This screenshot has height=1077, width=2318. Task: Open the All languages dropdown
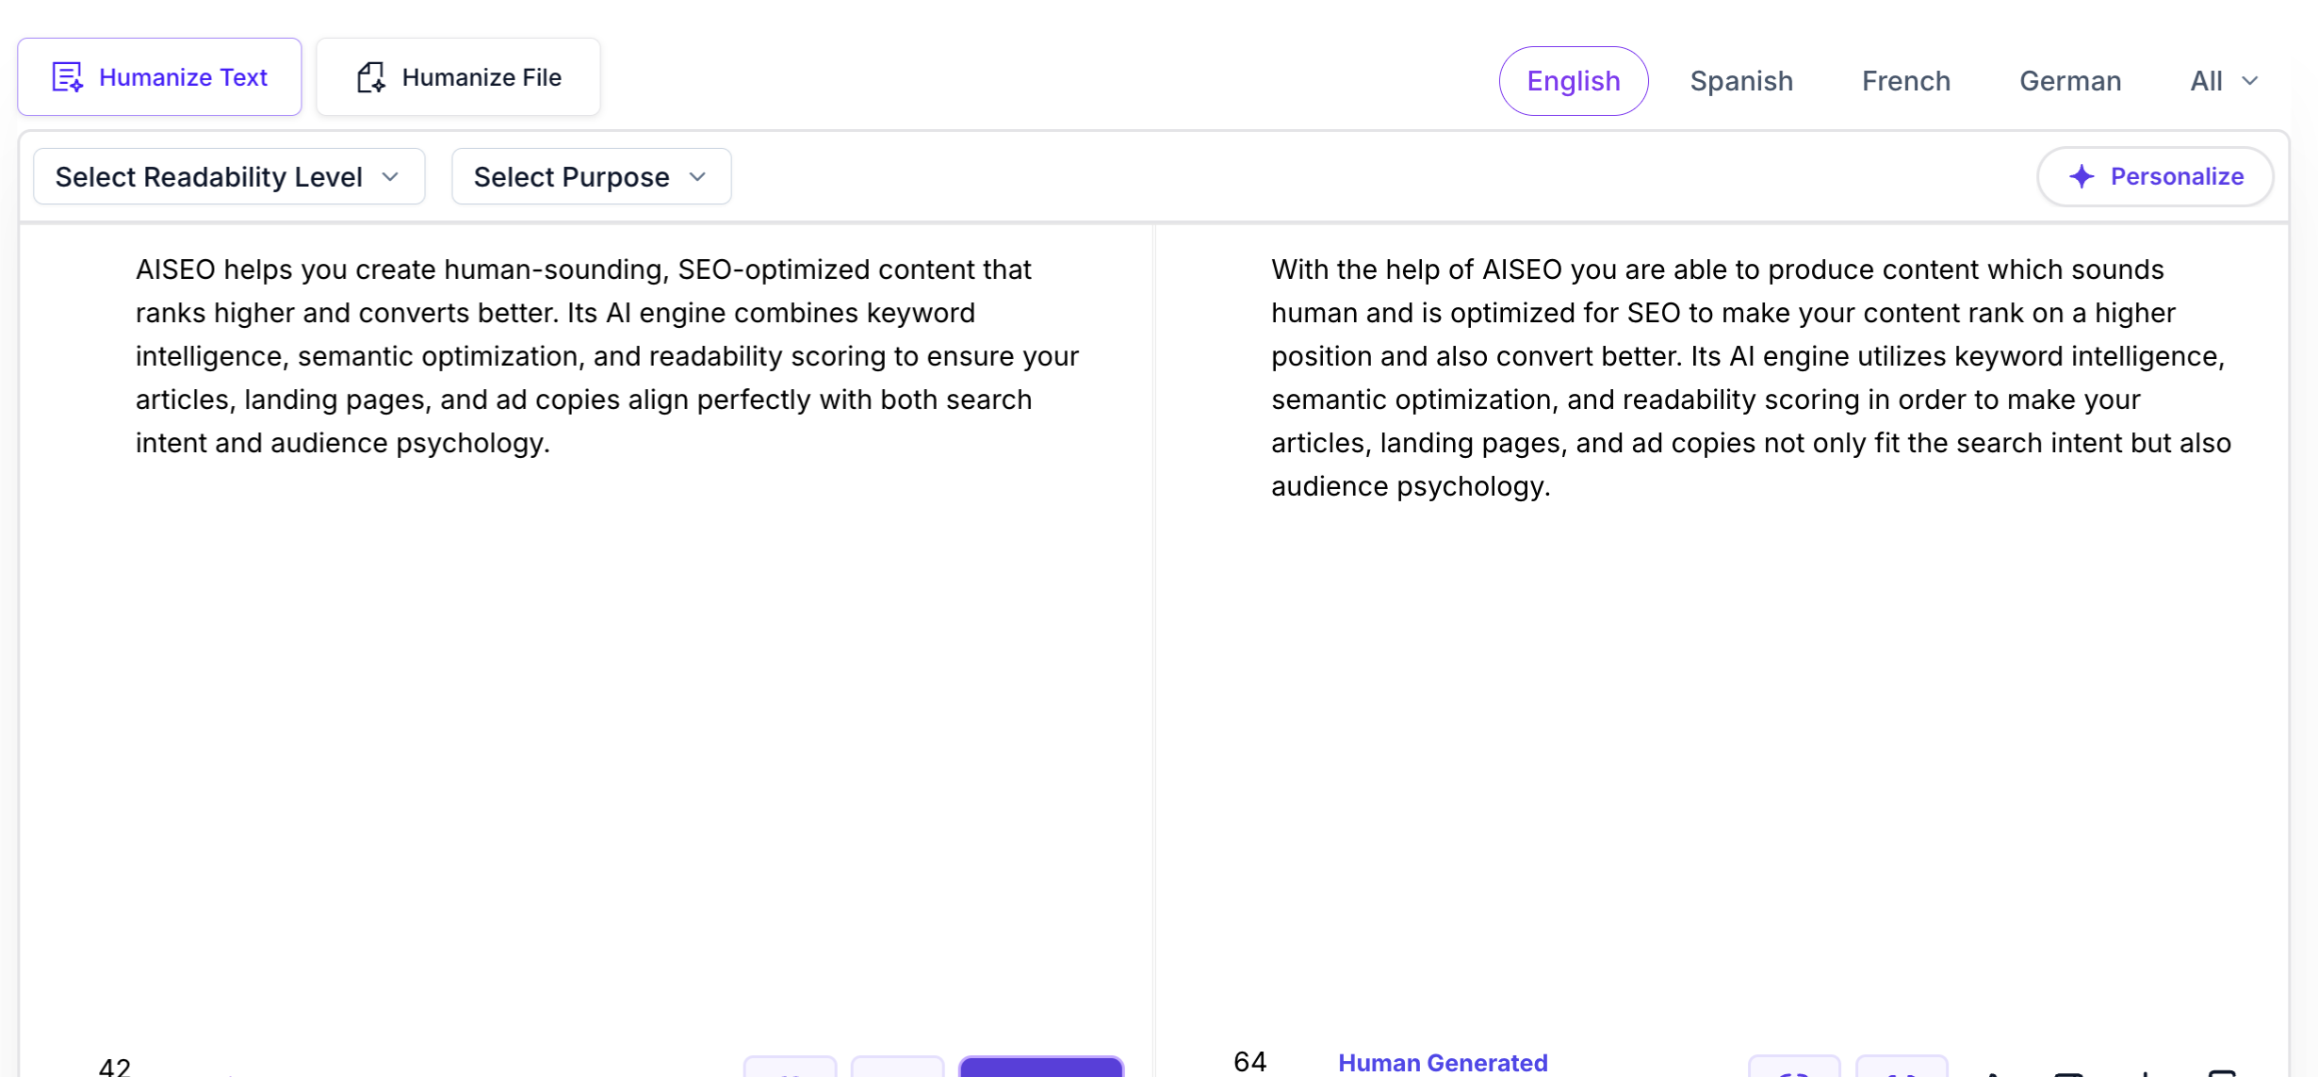2224,81
